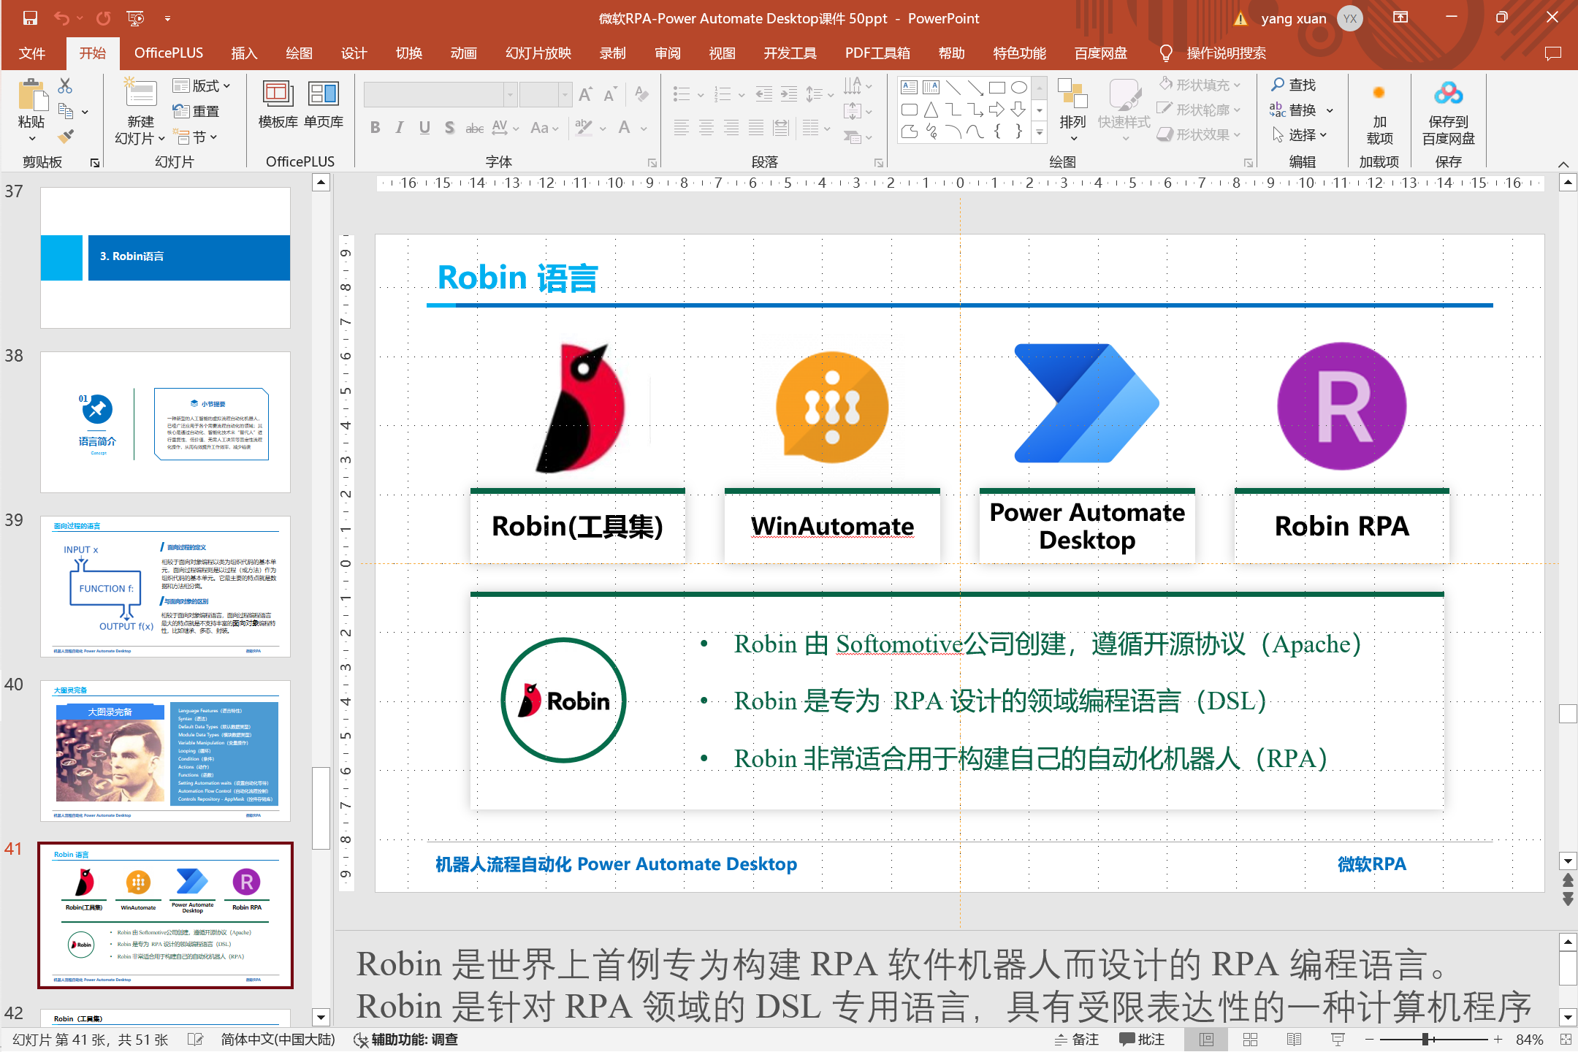Open the 模板库 template library

coord(278,104)
